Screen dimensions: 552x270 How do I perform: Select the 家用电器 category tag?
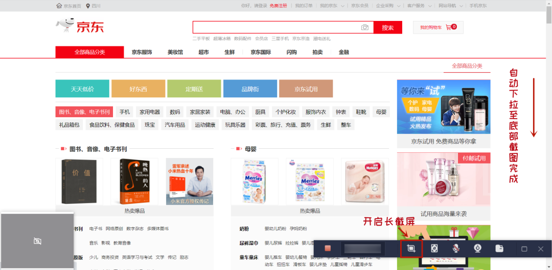(x=150, y=112)
